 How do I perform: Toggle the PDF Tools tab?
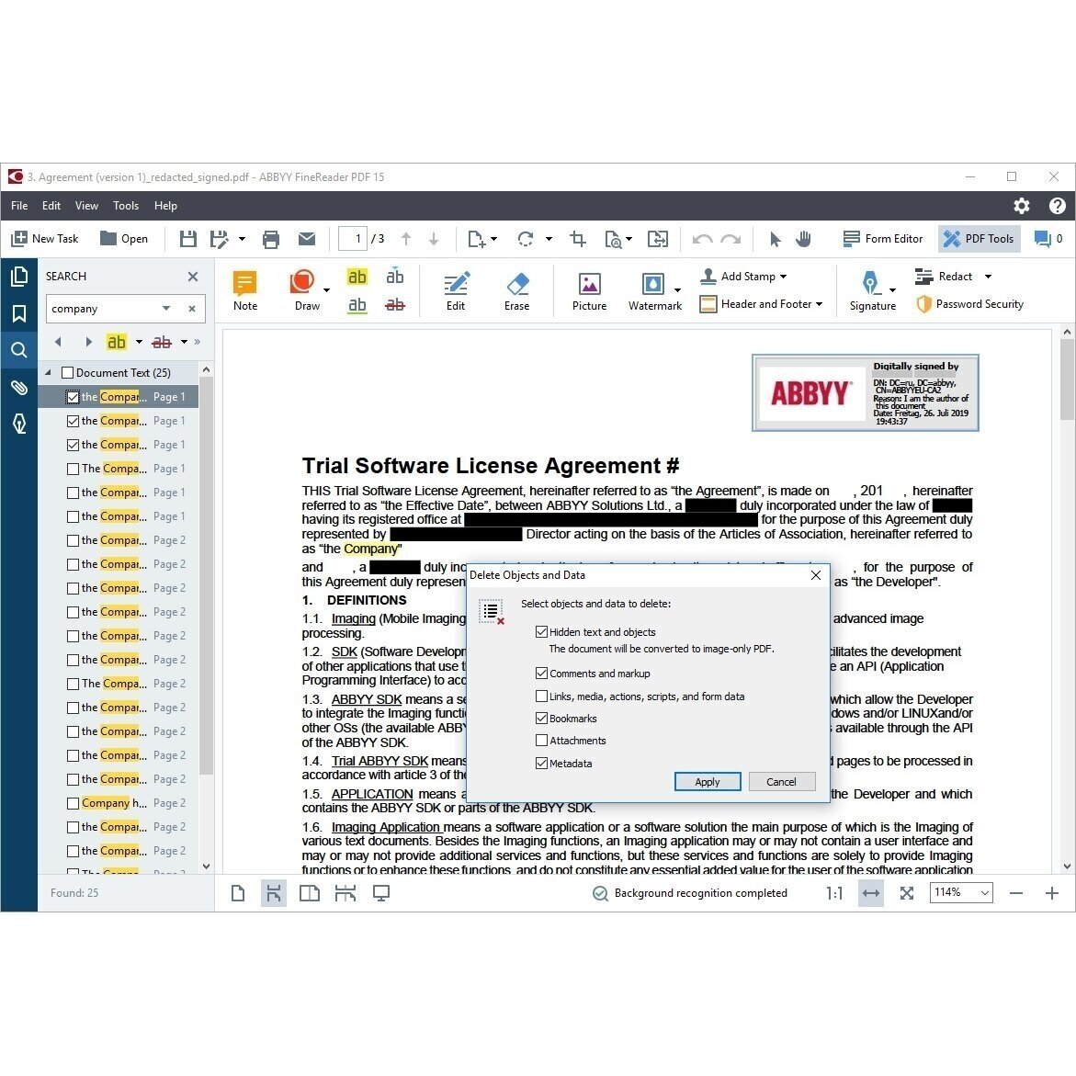(979, 239)
